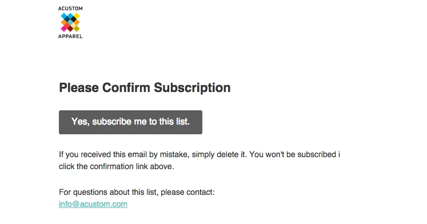Click the red-orange diamond in the logo
The width and height of the screenshot is (427, 224).
coord(67,25)
